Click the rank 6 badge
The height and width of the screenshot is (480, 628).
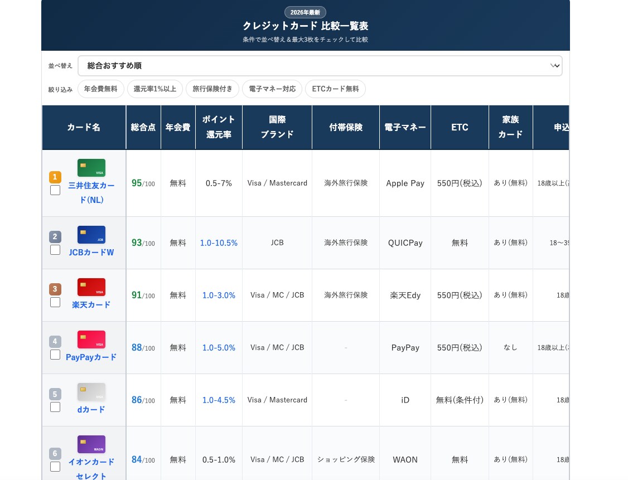click(55, 454)
